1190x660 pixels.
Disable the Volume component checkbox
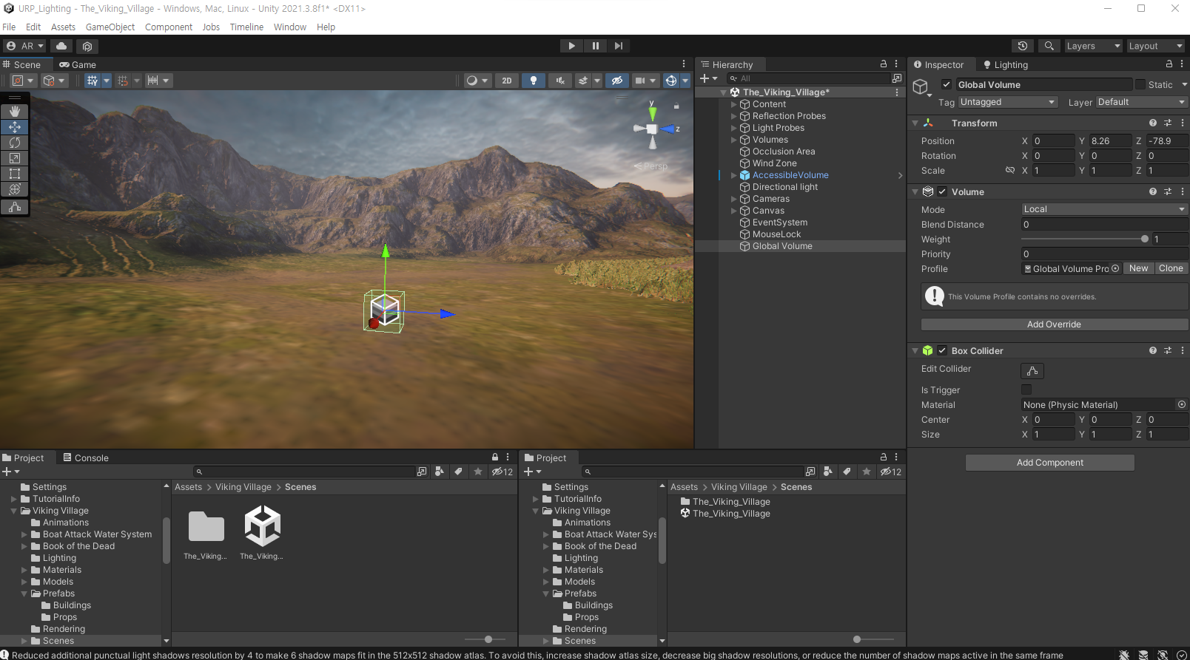click(x=942, y=191)
